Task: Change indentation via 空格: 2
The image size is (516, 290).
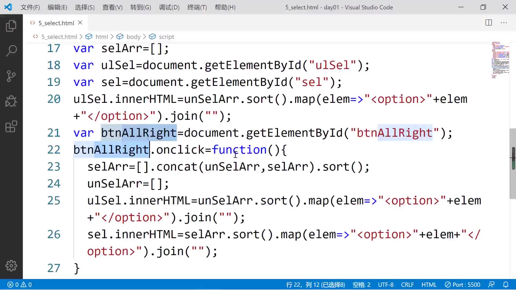Action: coord(361,285)
